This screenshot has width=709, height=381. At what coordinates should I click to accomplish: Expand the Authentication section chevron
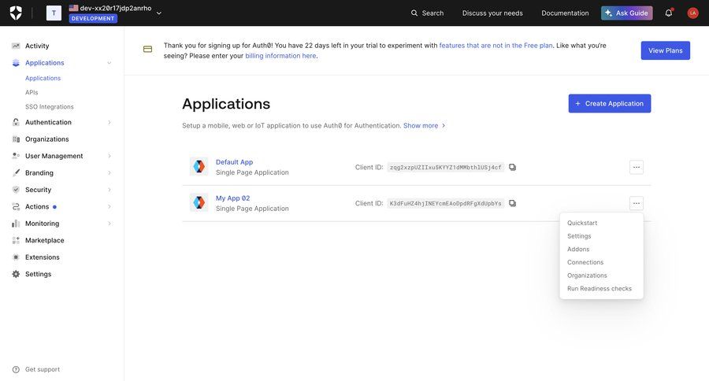[109, 122]
